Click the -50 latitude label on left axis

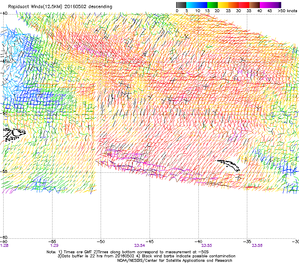4,113
